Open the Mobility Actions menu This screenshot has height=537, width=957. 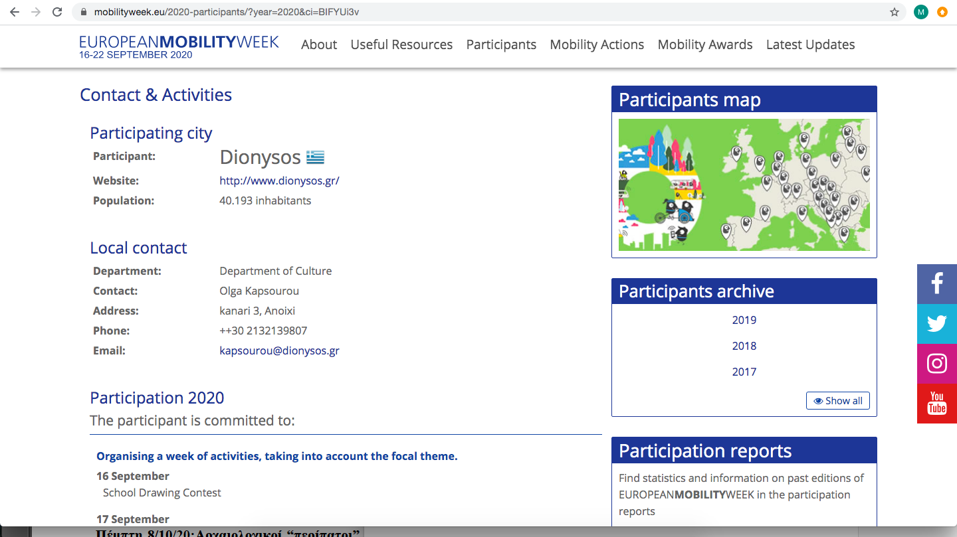click(x=597, y=44)
